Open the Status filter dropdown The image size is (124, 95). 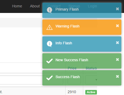click(91, 80)
